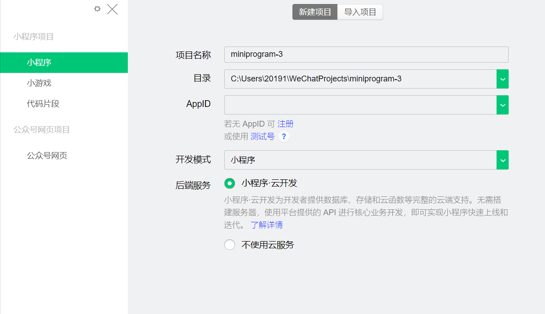This screenshot has width=545, height=314.
Task: Switch to the 新建项目 tab
Action: (315, 12)
